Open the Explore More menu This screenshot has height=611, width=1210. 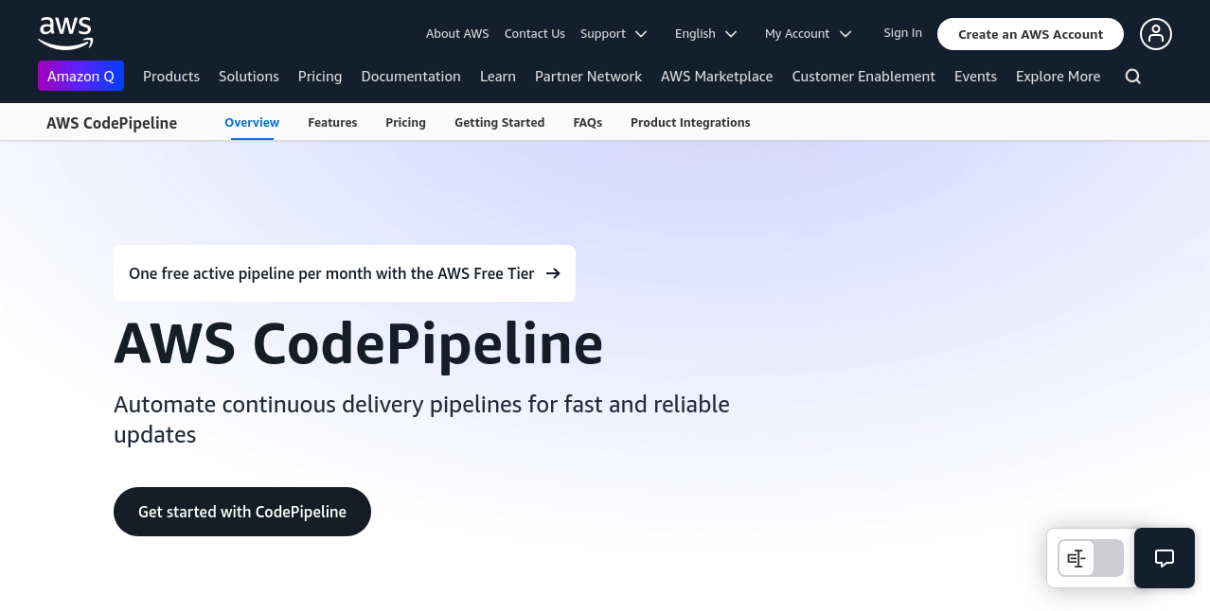click(1058, 77)
